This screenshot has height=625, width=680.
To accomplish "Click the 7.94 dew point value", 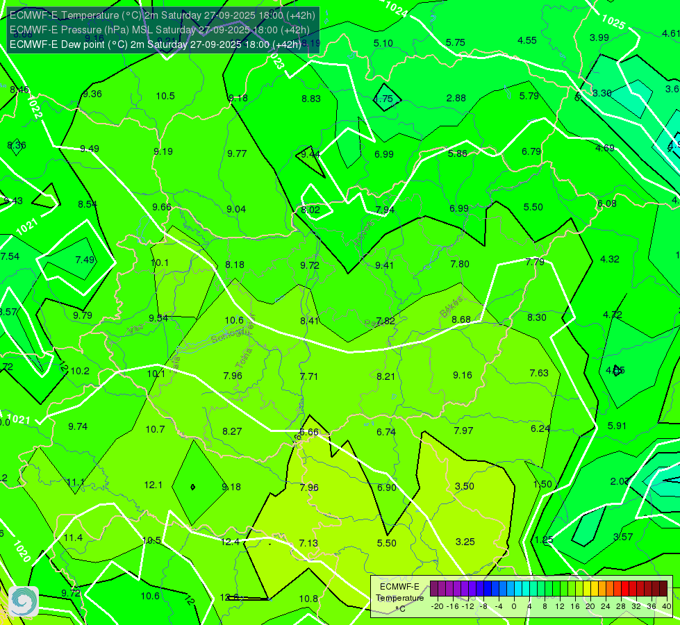I will point(385,210).
